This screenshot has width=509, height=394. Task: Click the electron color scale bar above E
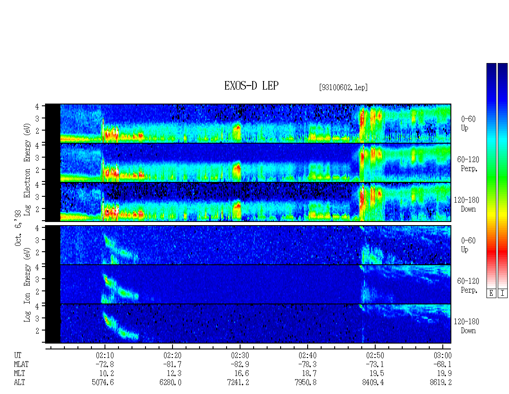[x=491, y=176]
